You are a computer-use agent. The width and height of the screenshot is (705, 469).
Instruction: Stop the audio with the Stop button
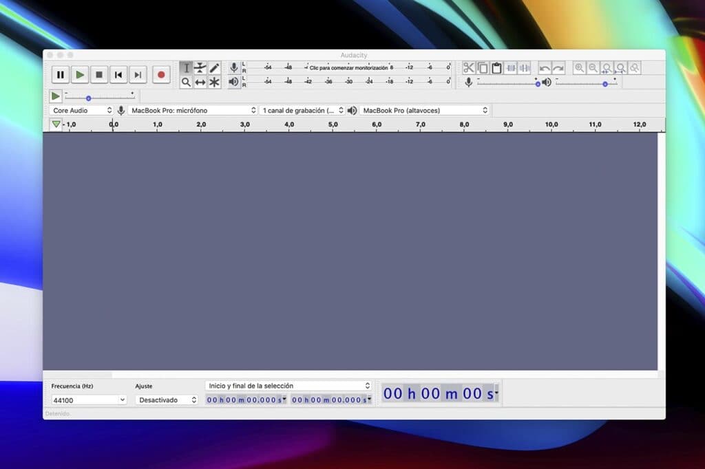(x=99, y=74)
